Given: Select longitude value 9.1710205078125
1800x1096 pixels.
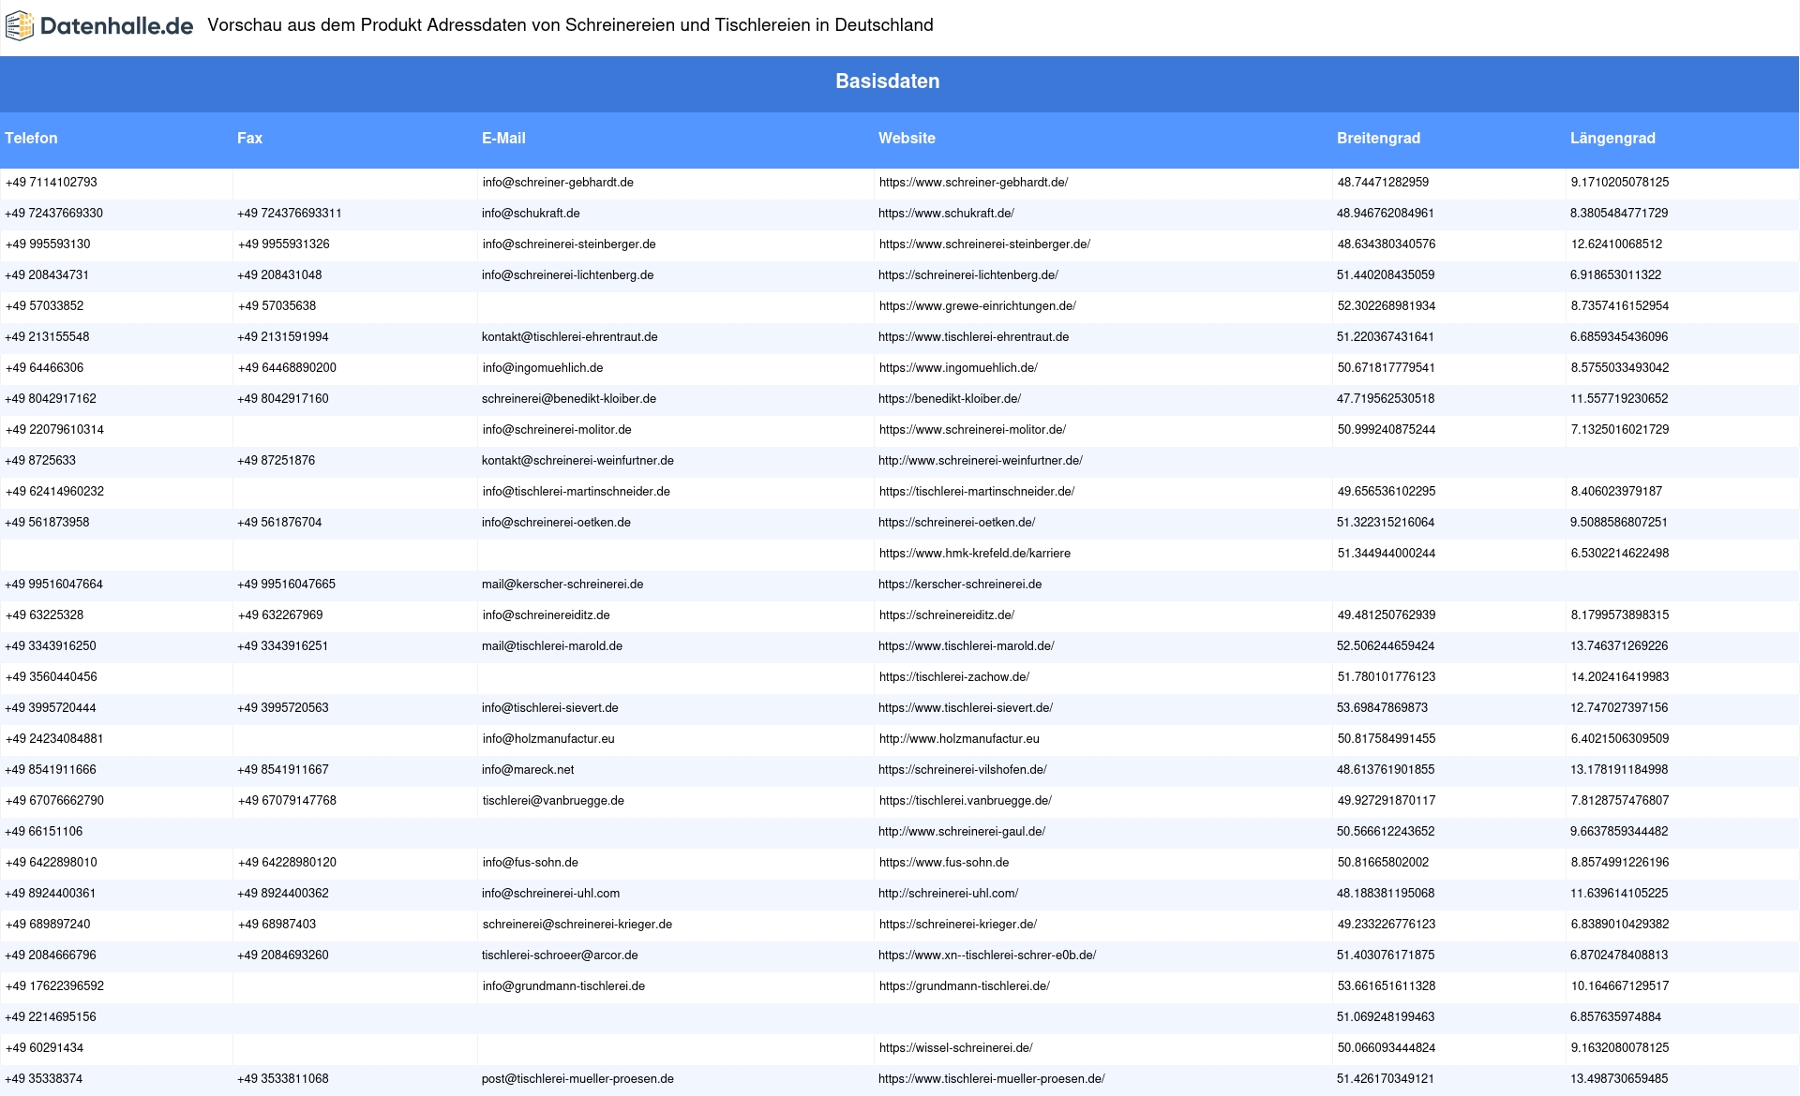Looking at the screenshot, I should pos(1620,183).
